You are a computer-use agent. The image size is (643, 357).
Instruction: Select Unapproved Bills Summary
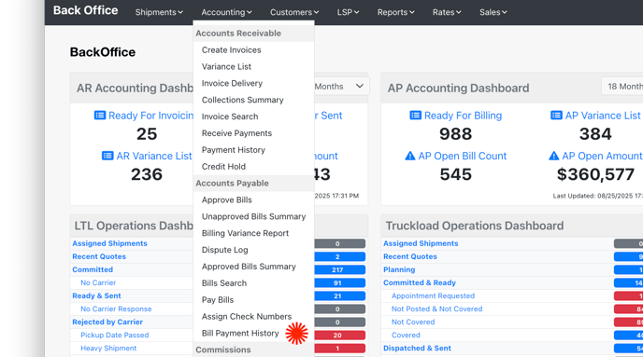pyautogui.click(x=254, y=217)
